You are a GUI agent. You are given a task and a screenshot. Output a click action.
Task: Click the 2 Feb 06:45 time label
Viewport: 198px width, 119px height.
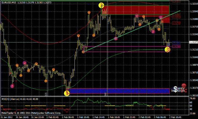coord(160,117)
